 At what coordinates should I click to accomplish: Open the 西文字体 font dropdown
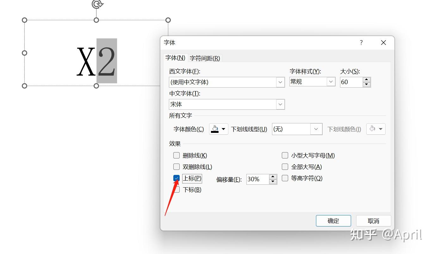(x=280, y=82)
